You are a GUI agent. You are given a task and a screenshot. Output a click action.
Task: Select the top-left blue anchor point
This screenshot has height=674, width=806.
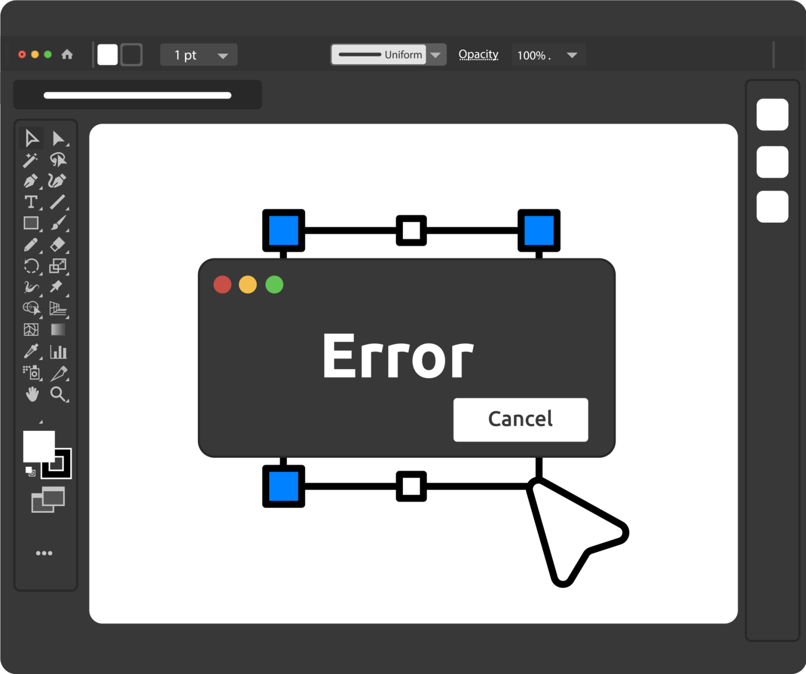283,229
